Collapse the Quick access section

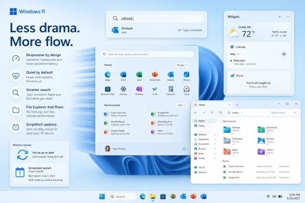(x=221, y=121)
